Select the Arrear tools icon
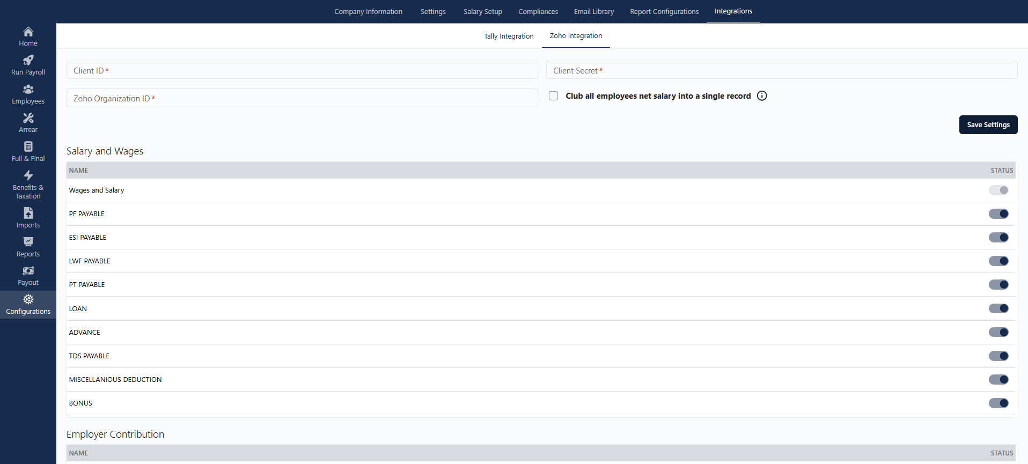The height and width of the screenshot is (464, 1028). (28, 117)
